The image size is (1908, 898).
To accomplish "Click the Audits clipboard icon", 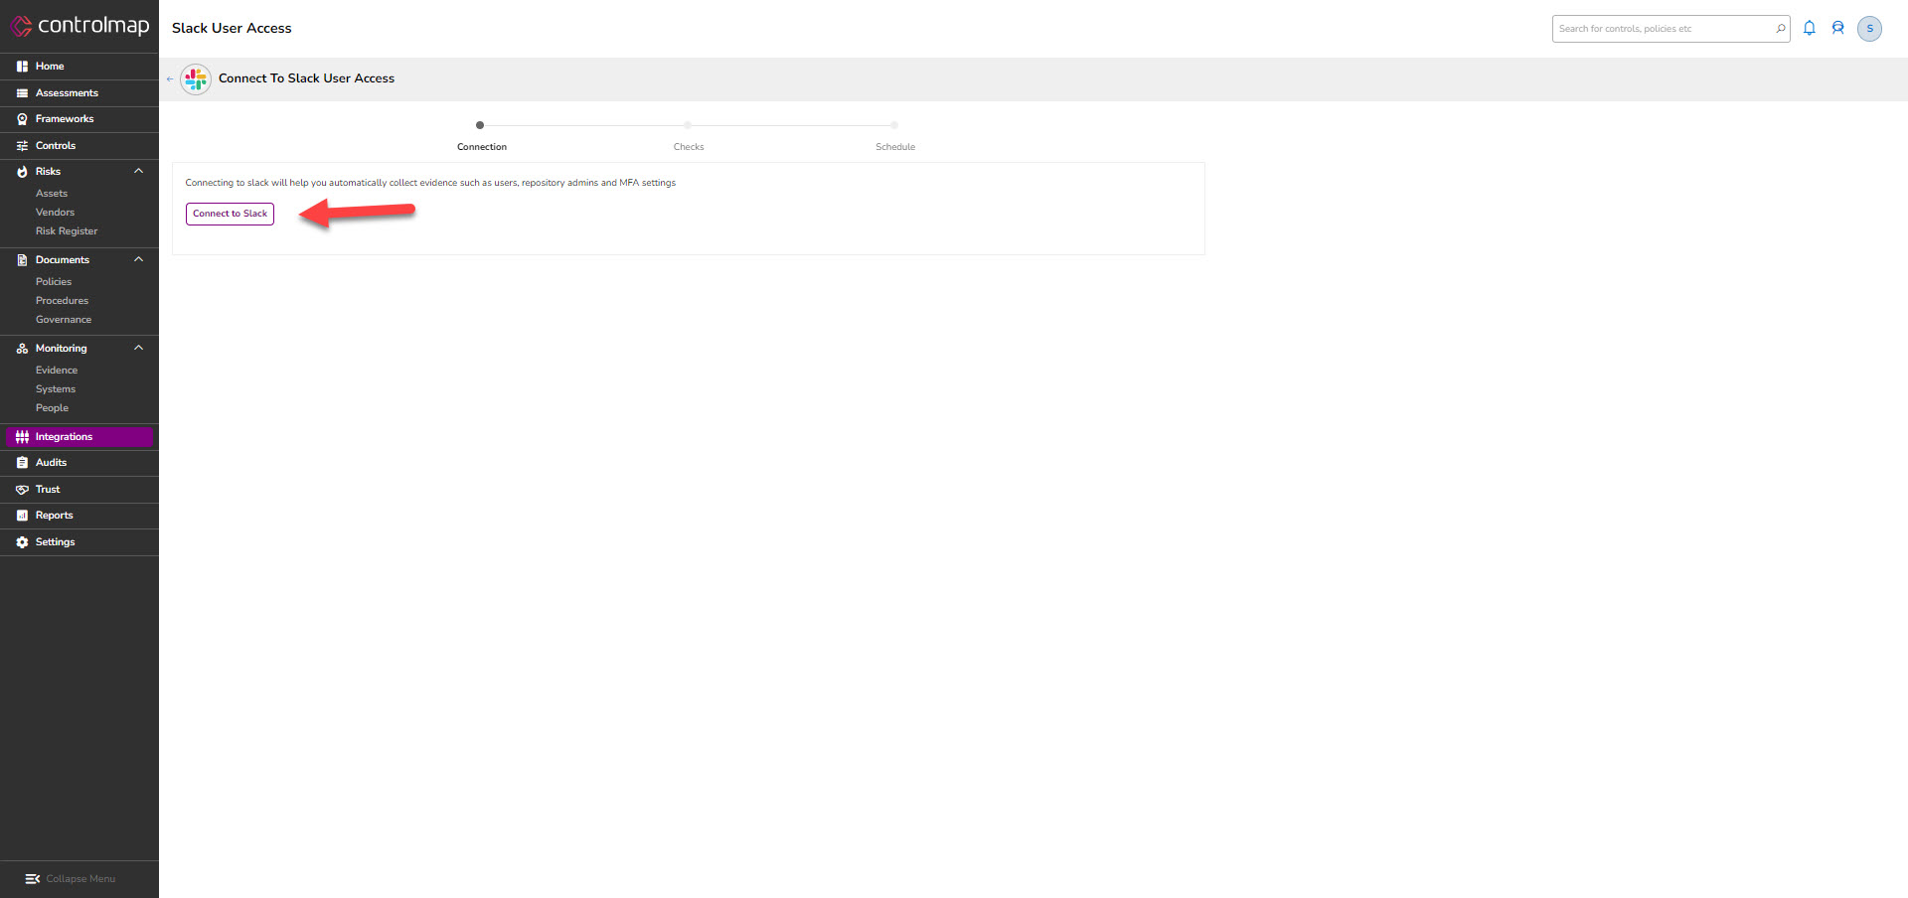I will [22, 462].
